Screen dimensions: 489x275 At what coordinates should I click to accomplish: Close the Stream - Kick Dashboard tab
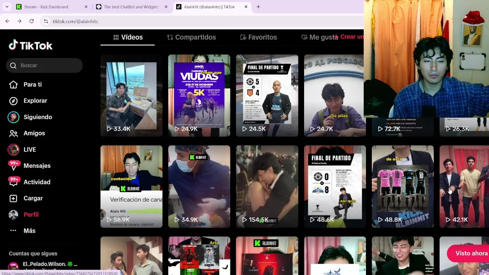(86, 7)
